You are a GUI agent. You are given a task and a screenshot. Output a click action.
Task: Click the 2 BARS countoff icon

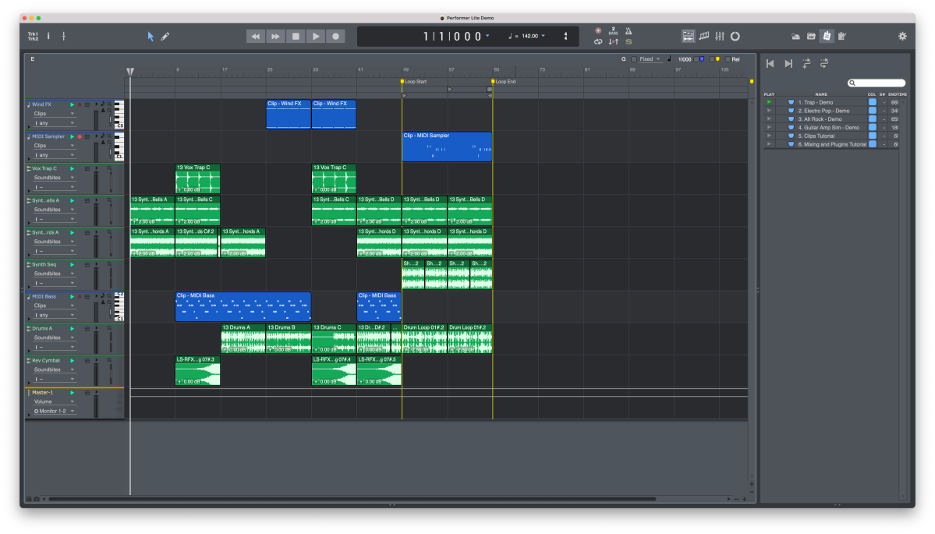613,31
